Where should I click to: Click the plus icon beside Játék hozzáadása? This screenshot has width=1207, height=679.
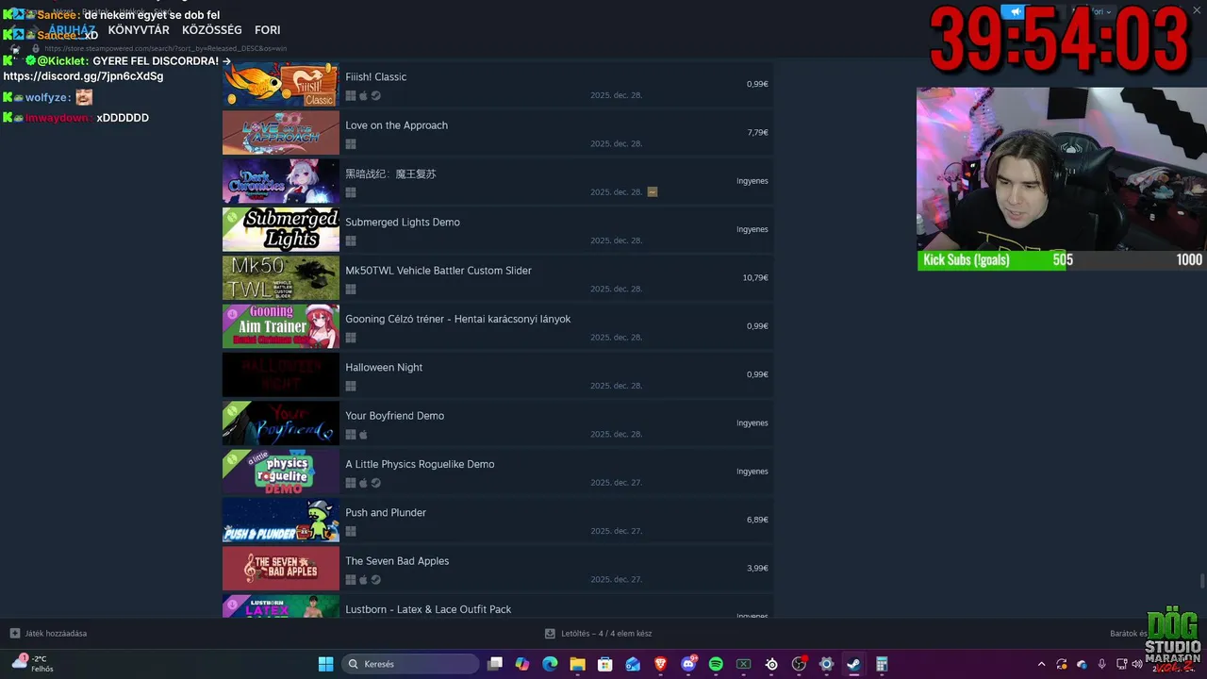tap(14, 633)
